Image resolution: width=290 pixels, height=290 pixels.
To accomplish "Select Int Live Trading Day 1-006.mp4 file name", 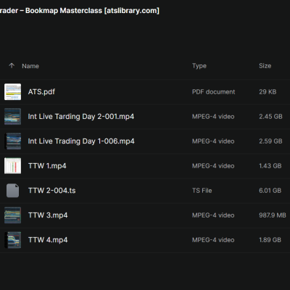I will [81, 141].
